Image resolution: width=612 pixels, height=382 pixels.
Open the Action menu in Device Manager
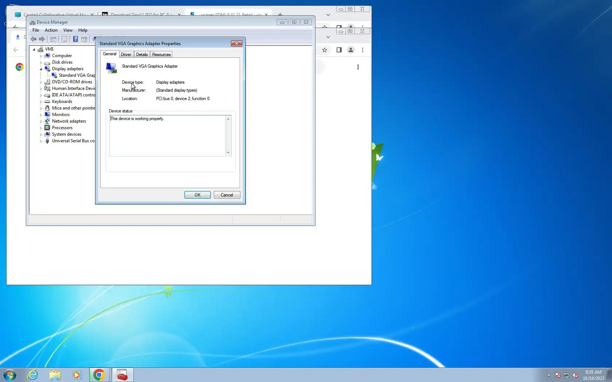[x=51, y=30]
